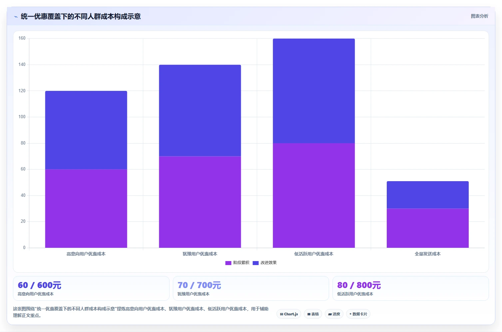Click the 图表分析 label in the header
The height and width of the screenshot is (332, 502).
[x=479, y=16]
